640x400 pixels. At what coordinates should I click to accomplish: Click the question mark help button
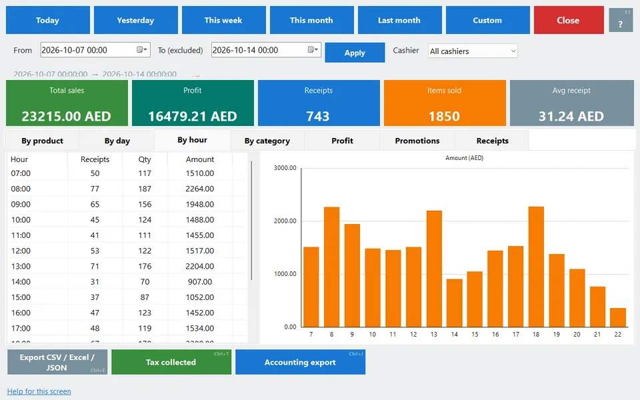pos(621,20)
